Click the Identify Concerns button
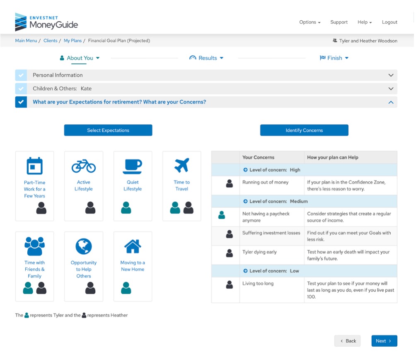 pos(304,130)
